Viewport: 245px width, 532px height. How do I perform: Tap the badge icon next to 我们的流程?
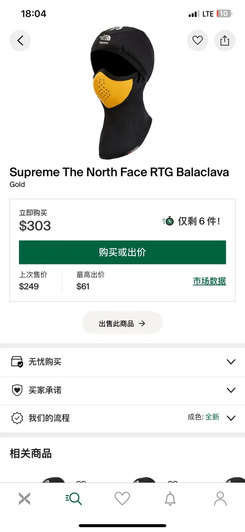click(17, 418)
